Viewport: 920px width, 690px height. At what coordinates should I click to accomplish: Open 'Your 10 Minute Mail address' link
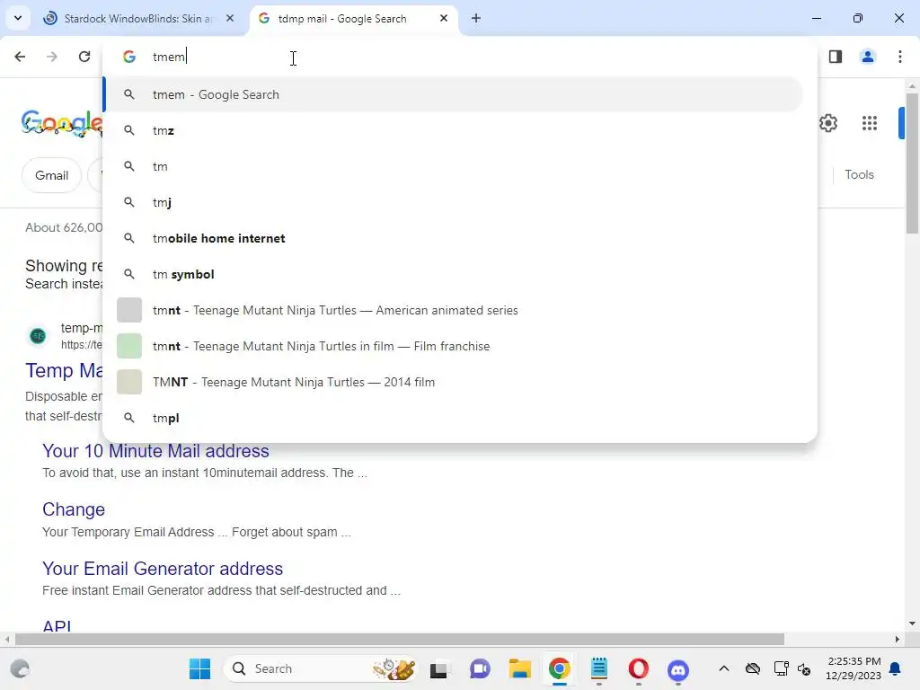[x=155, y=451]
